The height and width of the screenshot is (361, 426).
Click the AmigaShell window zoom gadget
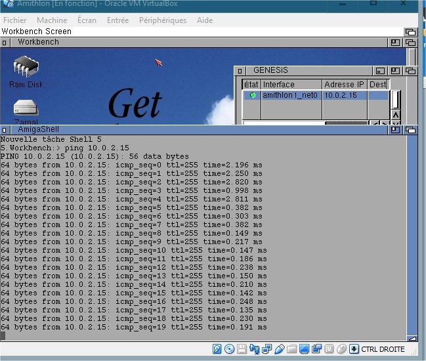(x=395, y=130)
